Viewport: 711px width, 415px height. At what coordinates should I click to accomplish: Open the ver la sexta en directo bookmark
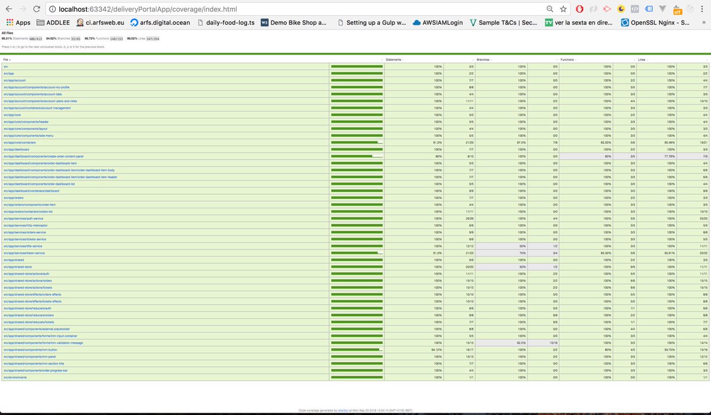[579, 22]
